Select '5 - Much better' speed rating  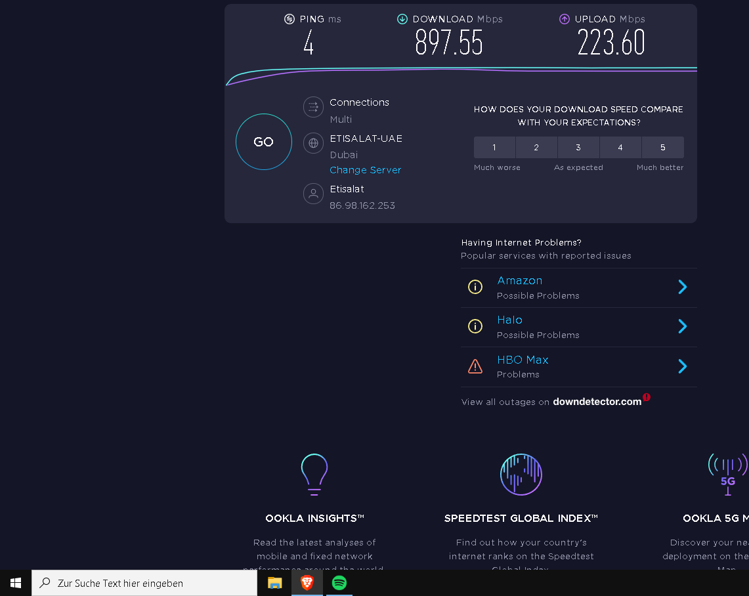[662, 147]
